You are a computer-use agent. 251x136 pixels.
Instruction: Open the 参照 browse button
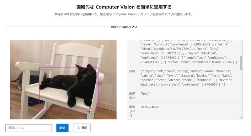[x=82, y=128]
